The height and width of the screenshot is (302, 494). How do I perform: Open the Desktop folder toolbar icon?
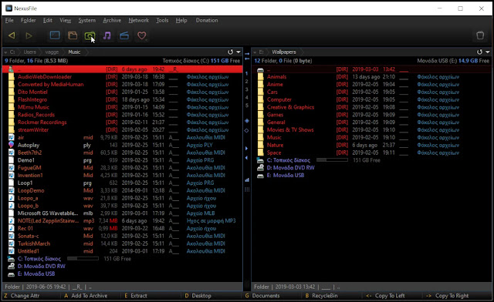tap(55, 35)
